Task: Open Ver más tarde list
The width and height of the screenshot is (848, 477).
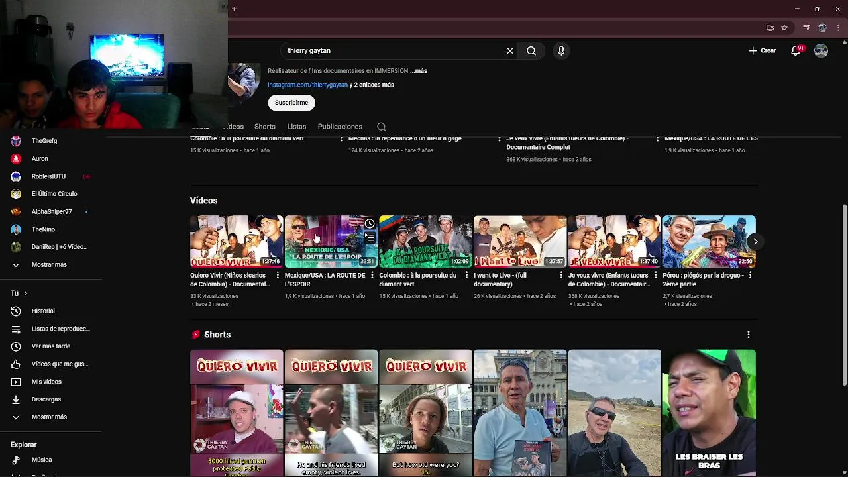Action: [x=51, y=346]
